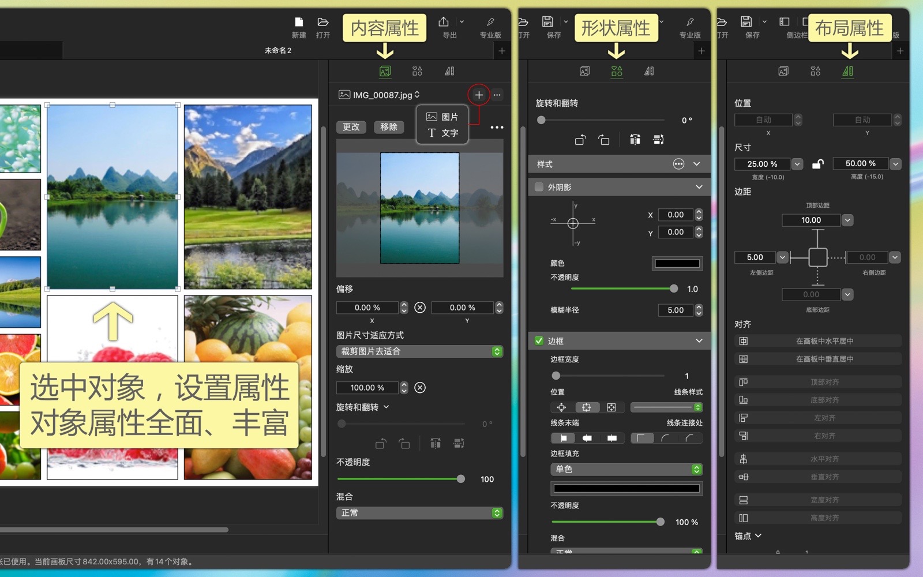The image size is (923, 577).
Task: Click the 更改 (Change) button
Action: [x=351, y=127]
